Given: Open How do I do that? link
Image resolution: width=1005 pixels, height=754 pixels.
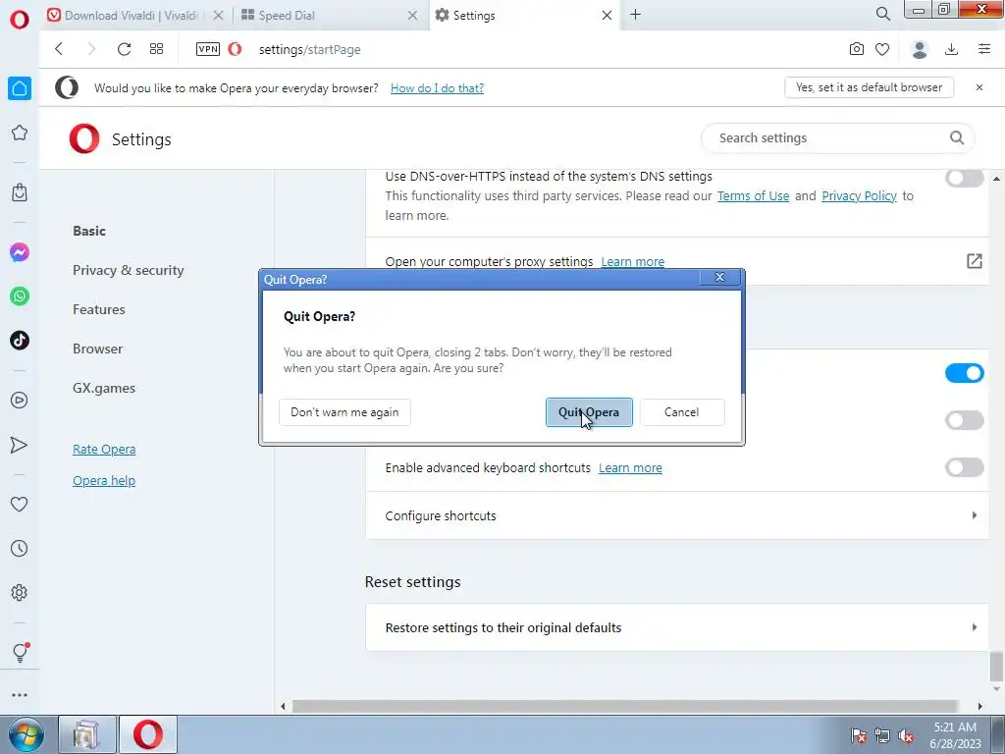Looking at the screenshot, I should pos(437,87).
